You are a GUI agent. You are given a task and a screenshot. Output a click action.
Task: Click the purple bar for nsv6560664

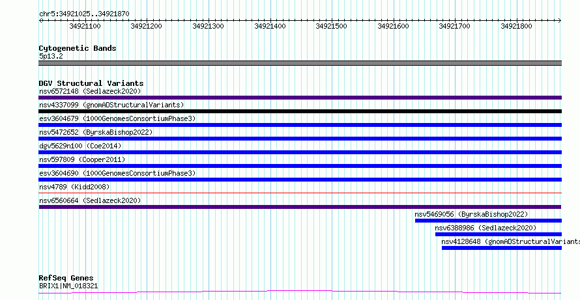coord(300,207)
